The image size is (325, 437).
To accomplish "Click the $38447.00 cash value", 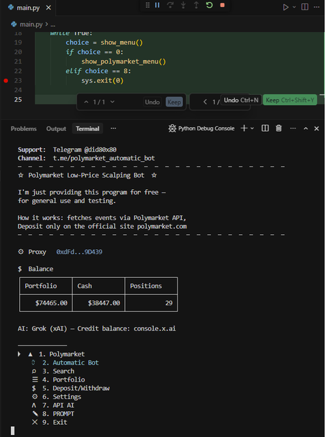I will 104,303.
